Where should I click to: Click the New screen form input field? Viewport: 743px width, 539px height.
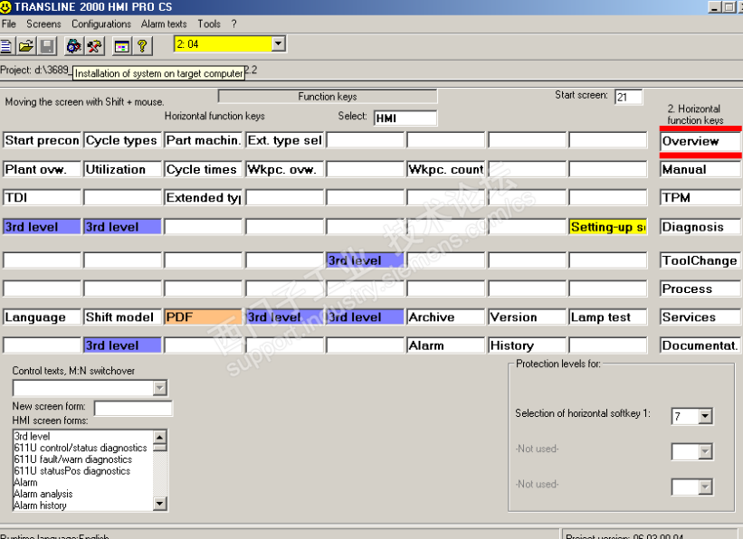pos(132,408)
